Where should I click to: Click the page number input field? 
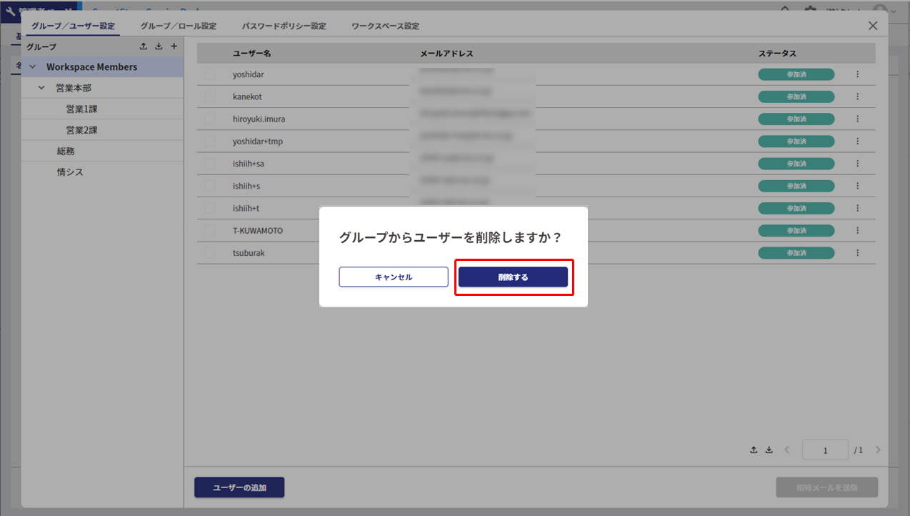point(825,450)
